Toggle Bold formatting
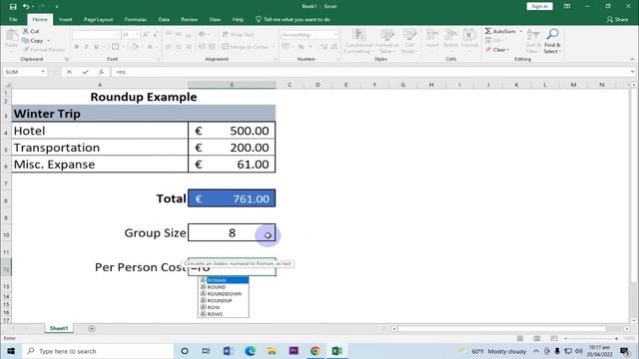 pos(77,47)
